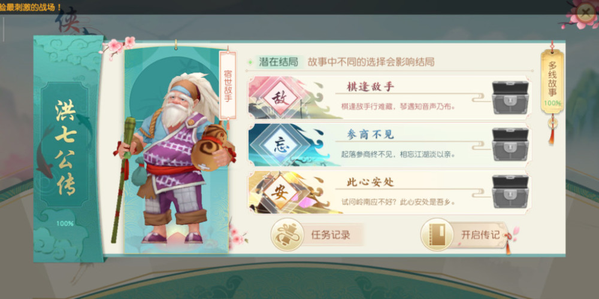Click the 安 diamond emblem icon

(x=280, y=193)
